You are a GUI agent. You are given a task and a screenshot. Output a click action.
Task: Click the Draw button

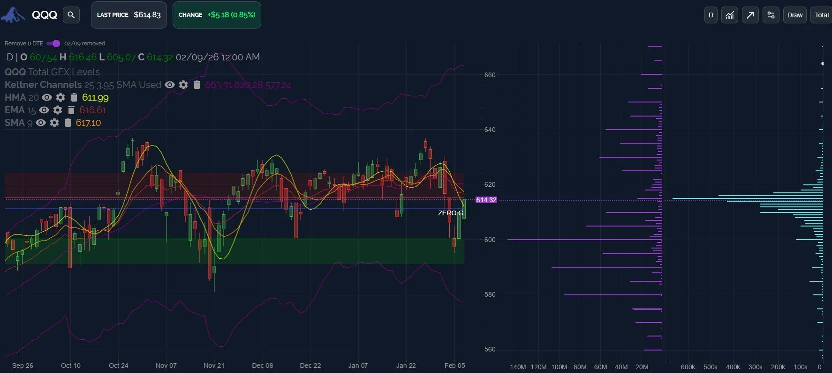(795, 15)
